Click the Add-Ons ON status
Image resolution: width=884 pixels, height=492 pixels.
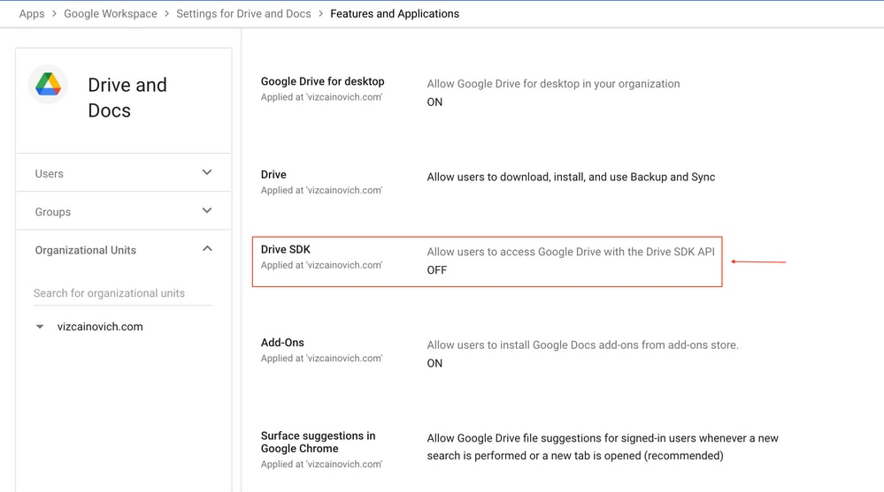pyautogui.click(x=434, y=363)
